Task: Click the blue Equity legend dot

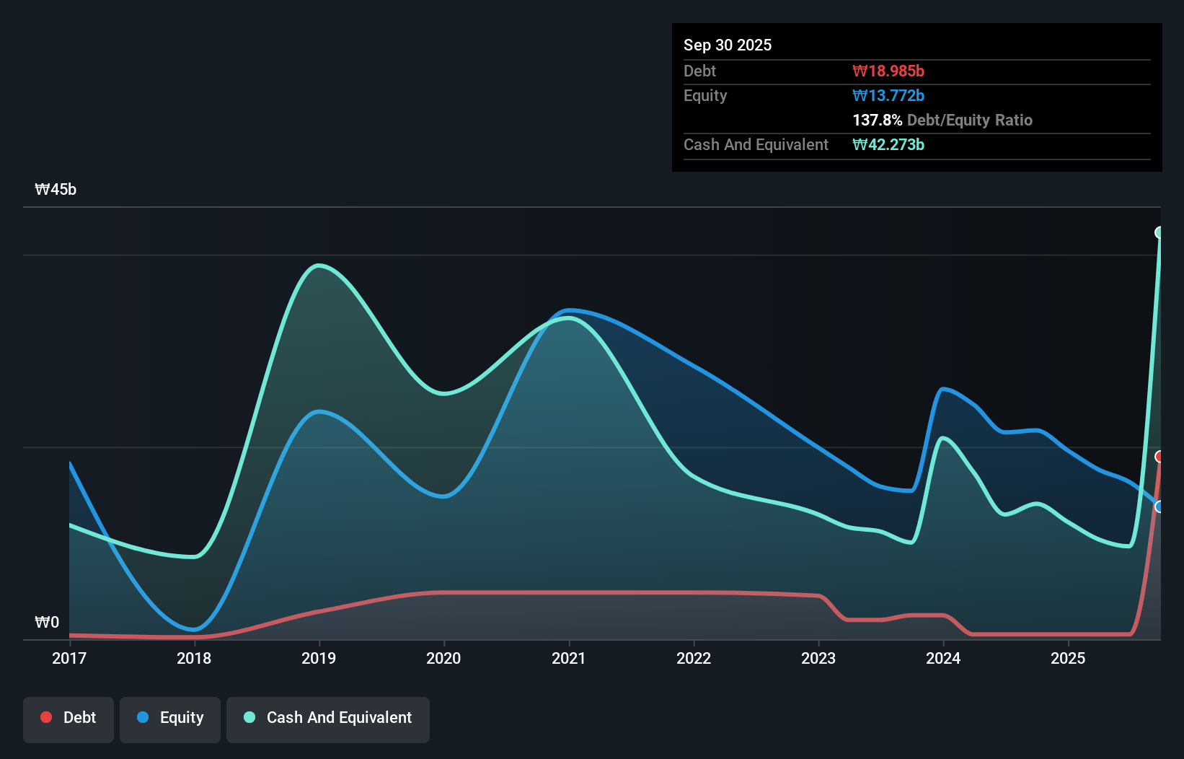Action: [143, 717]
